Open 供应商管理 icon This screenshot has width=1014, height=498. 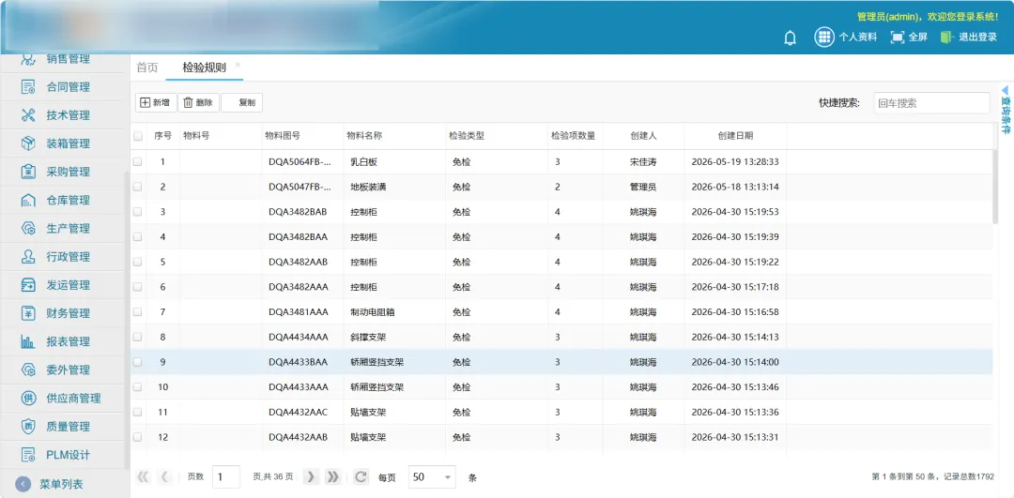coord(28,398)
